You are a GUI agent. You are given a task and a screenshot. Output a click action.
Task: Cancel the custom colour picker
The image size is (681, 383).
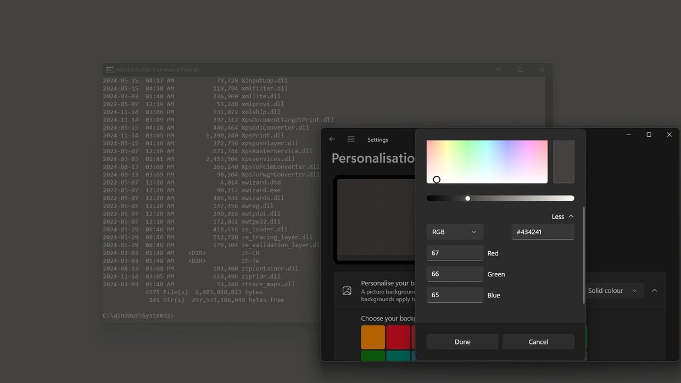[538, 342]
